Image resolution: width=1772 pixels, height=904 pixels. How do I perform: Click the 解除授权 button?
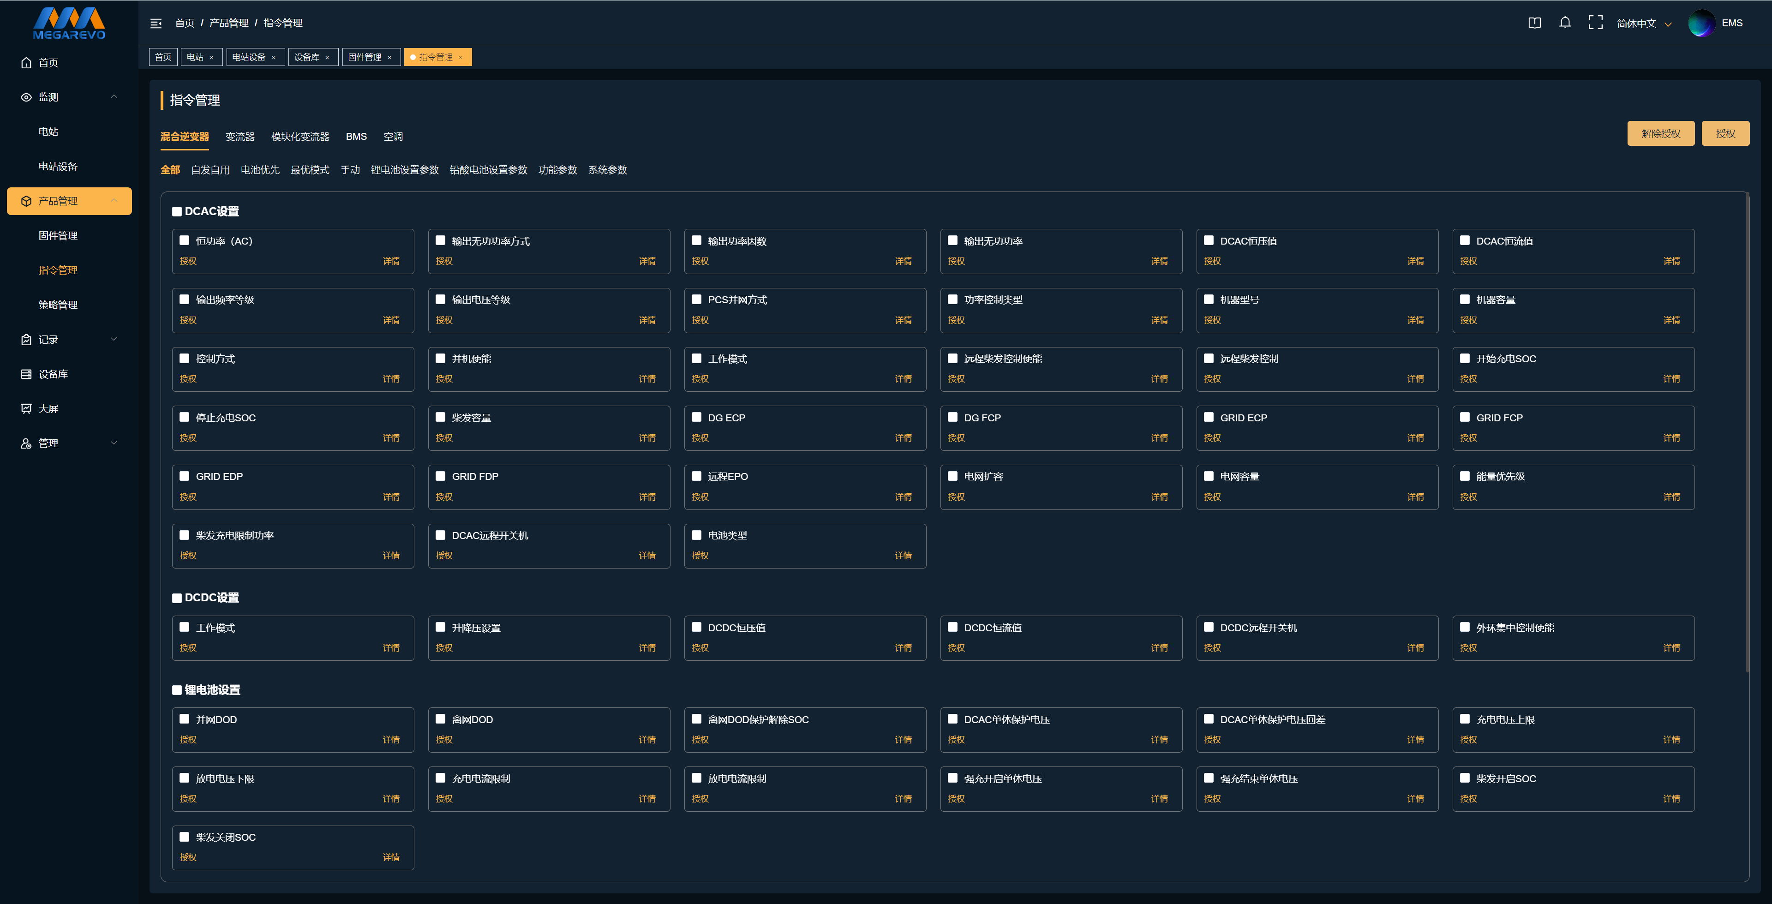pos(1661,133)
